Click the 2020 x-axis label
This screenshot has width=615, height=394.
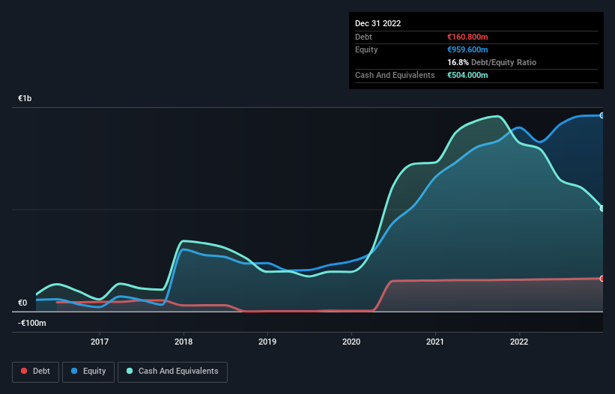351,342
